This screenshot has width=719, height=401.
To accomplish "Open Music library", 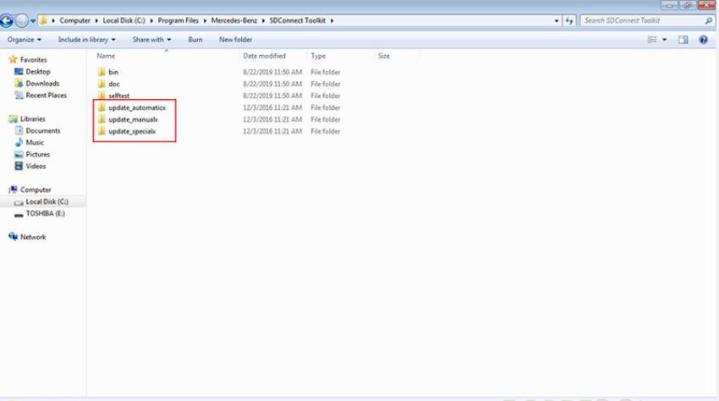I will (35, 143).
